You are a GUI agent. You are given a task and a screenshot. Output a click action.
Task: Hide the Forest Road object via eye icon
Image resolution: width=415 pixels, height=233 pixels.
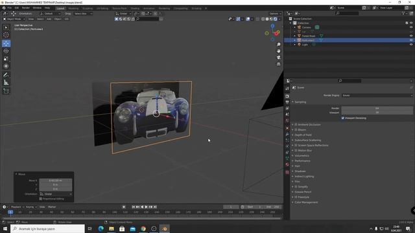(411, 36)
